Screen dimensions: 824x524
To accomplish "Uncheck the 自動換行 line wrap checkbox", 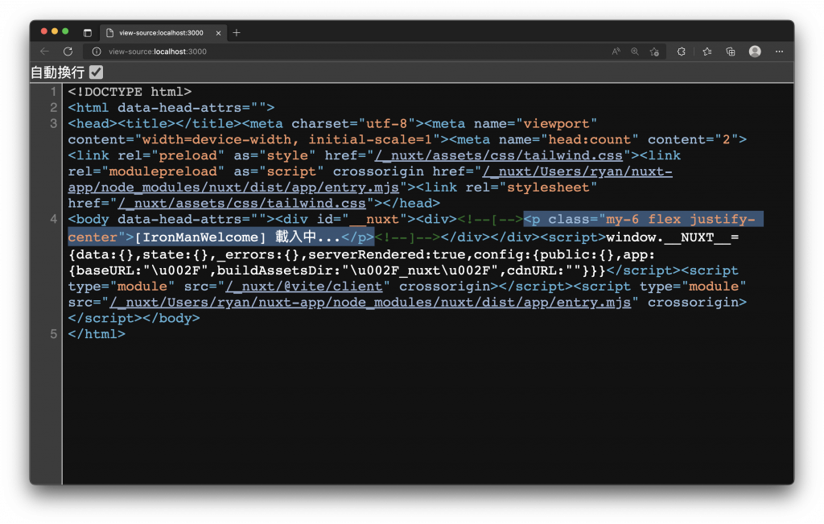I will coord(97,72).
